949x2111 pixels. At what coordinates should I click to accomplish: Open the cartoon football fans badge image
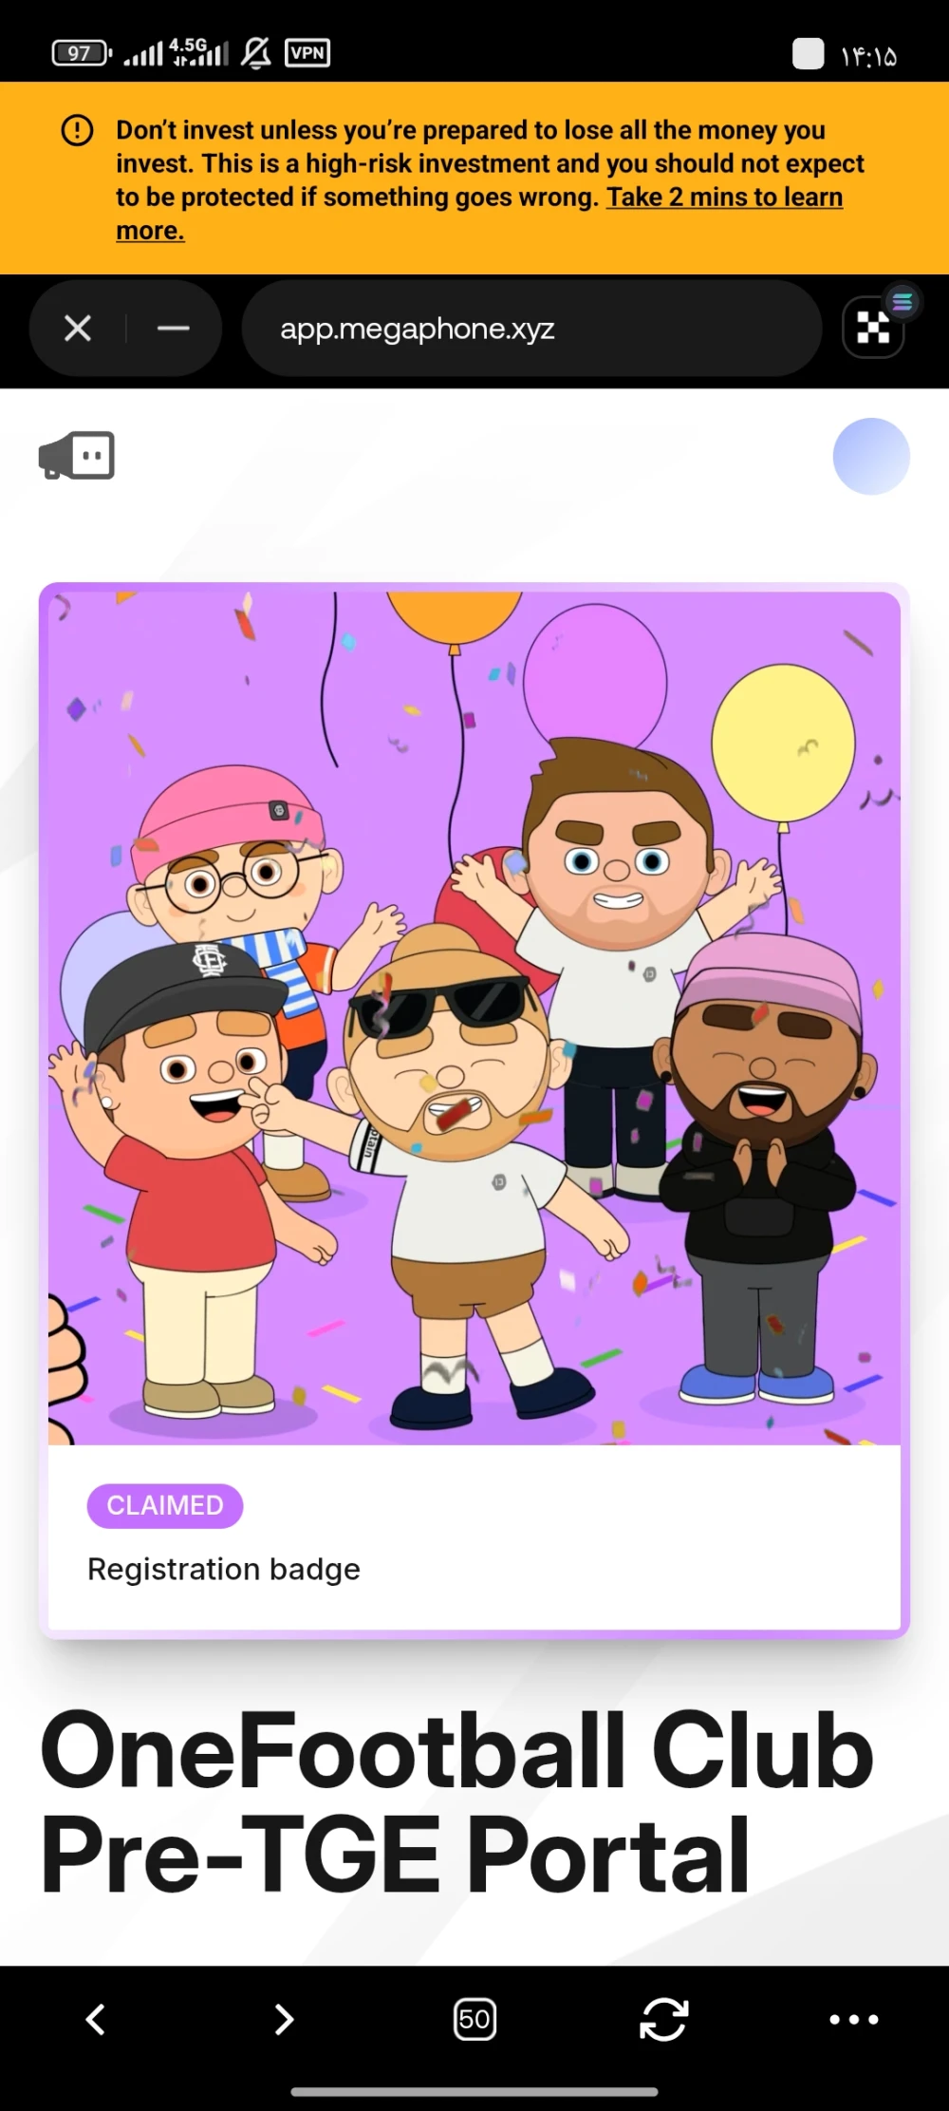click(474, 1018)
